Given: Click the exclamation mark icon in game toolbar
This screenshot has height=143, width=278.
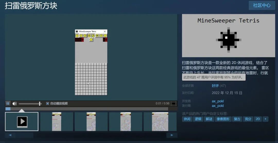Looking at the screenshot, I should tap(105, 36).
